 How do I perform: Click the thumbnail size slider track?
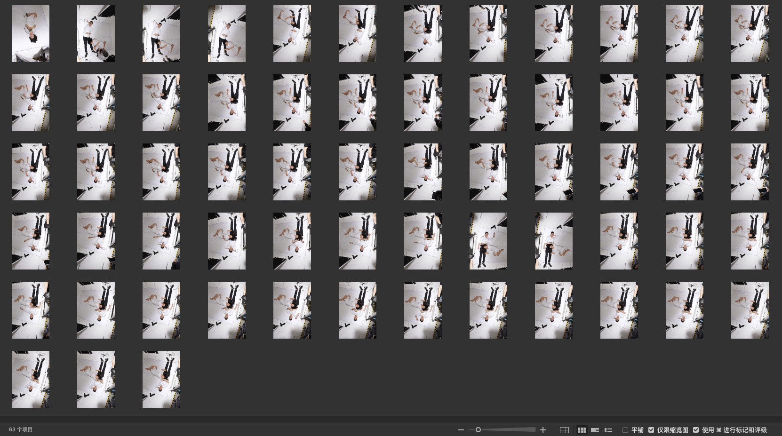(508, 429)
